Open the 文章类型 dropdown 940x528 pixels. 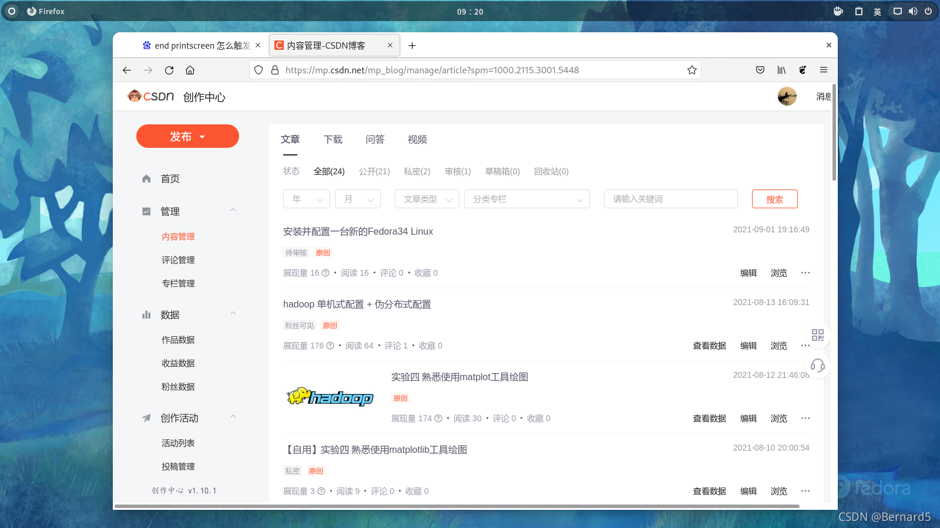[427, 199]
